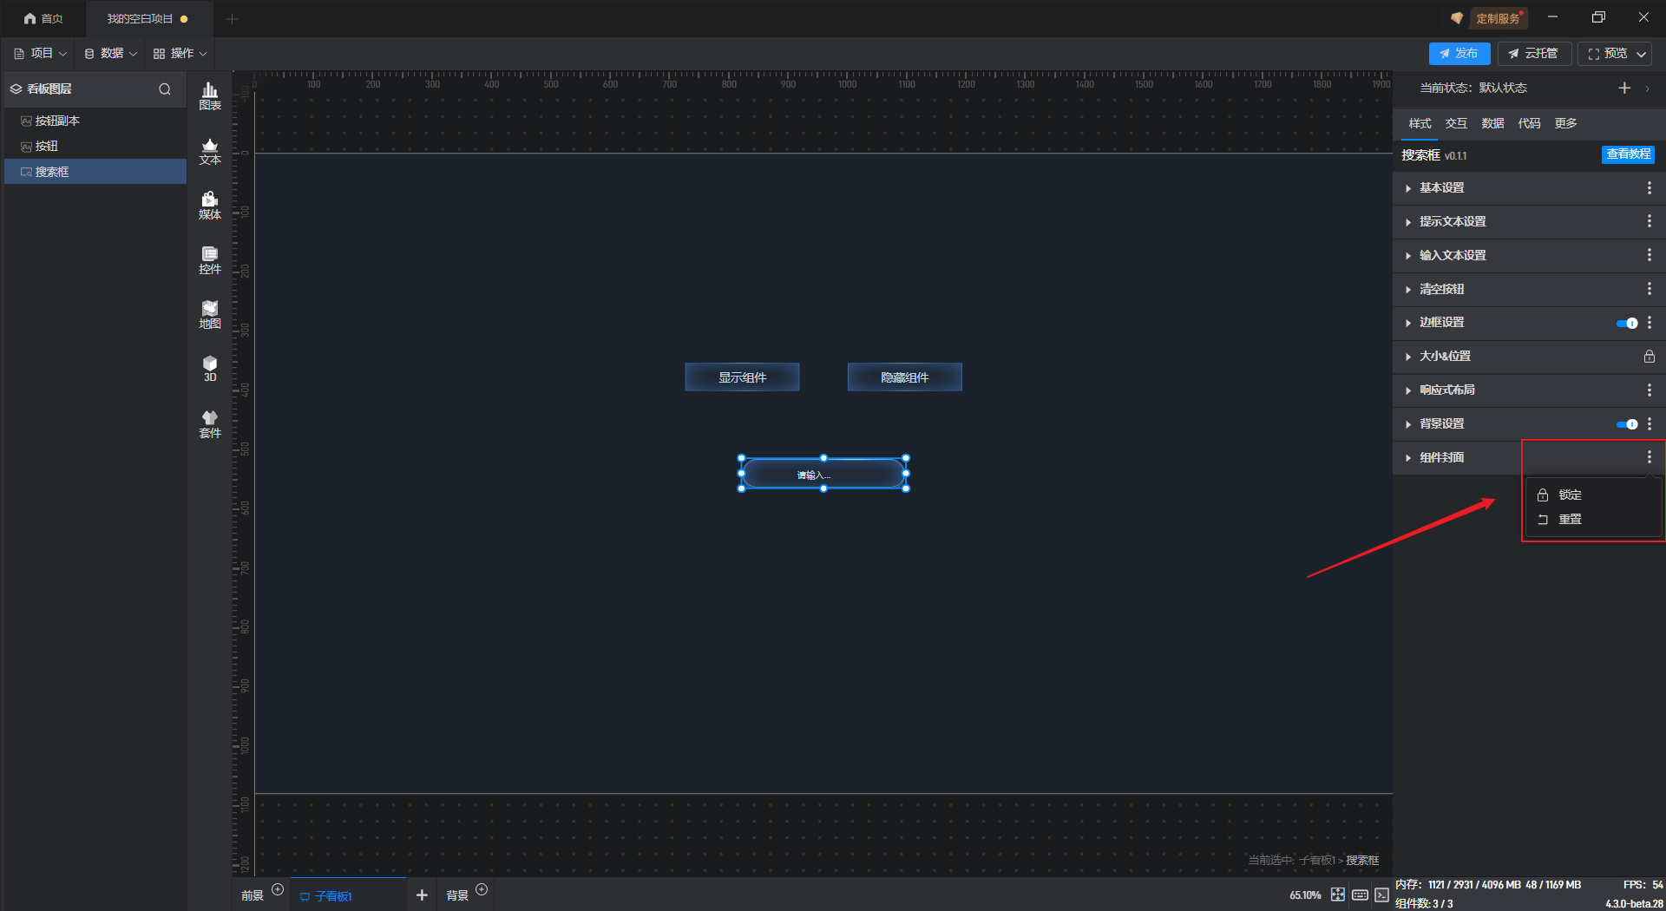Click the 隐藏组件 button on canvas
The height and width of the screenshot is (911, 1666).
coord(905,377)
